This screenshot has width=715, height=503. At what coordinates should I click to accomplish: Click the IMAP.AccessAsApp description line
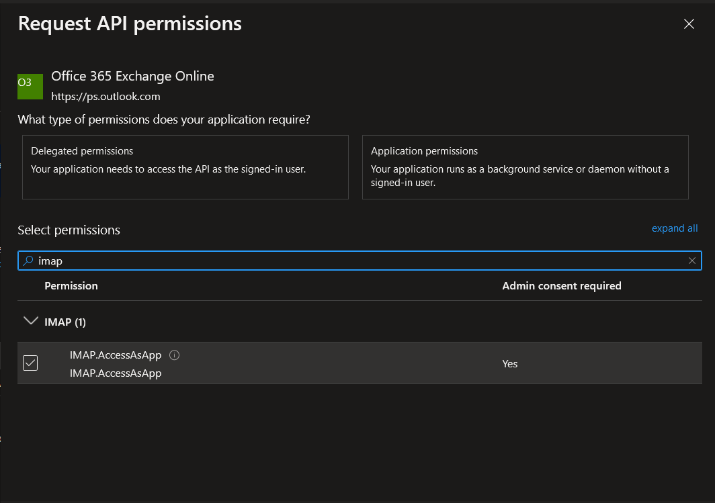click(x=116, y=373)
